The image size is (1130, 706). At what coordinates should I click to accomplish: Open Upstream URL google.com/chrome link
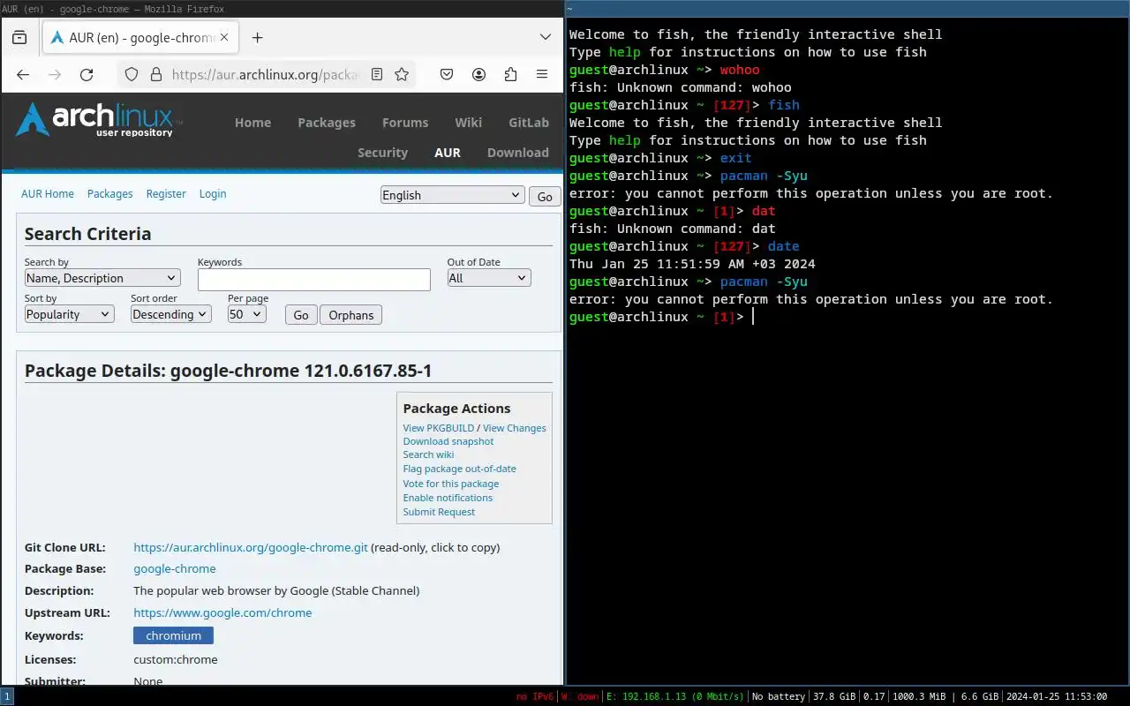point(222,613)
